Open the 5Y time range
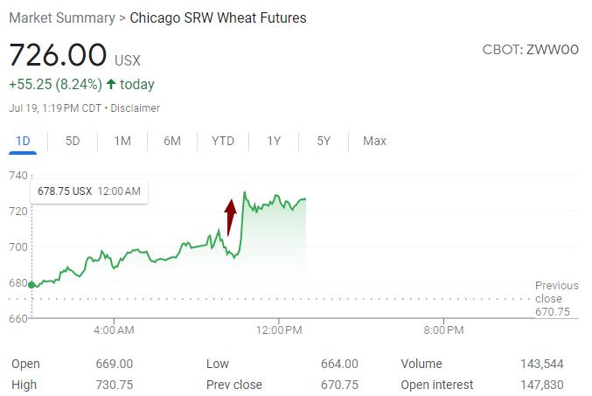The height and width of the screenshot is (396, 592). (x=324, y=142)
